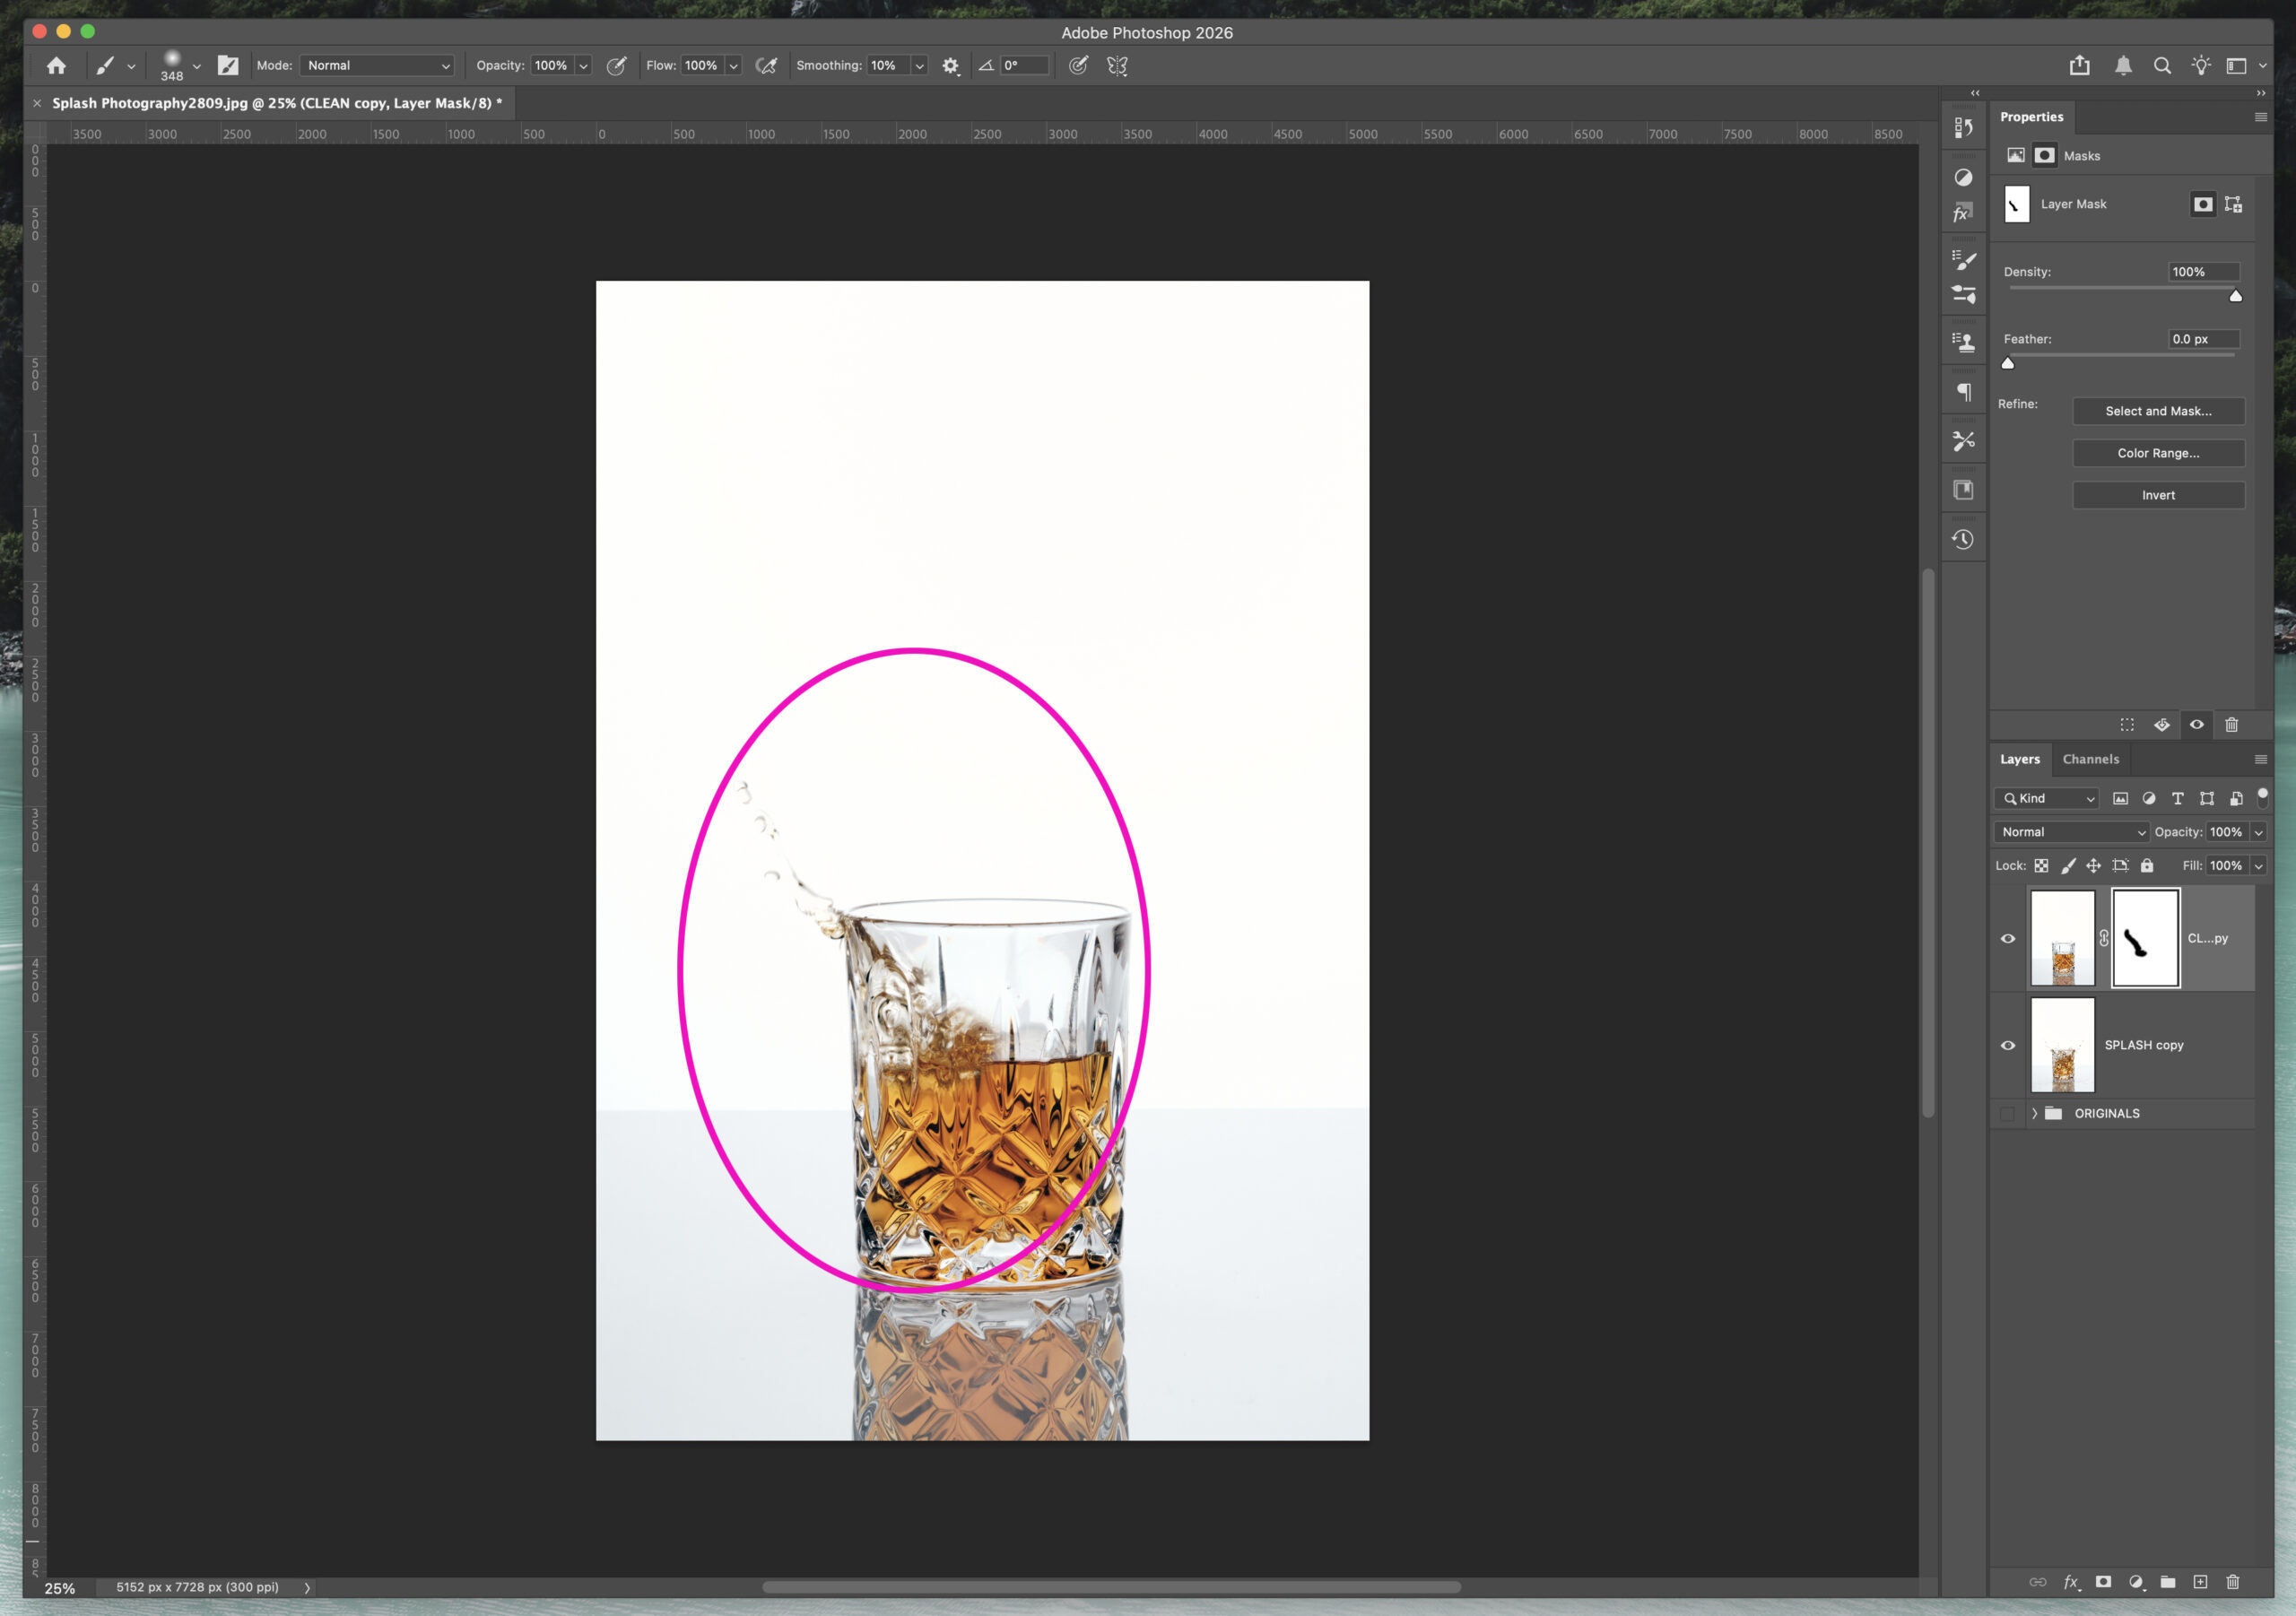The height and width of the screenshot is (1616, 2296).
Task: Select the layer mask thumbnail of CL...py
Action: coord(2144,938)
